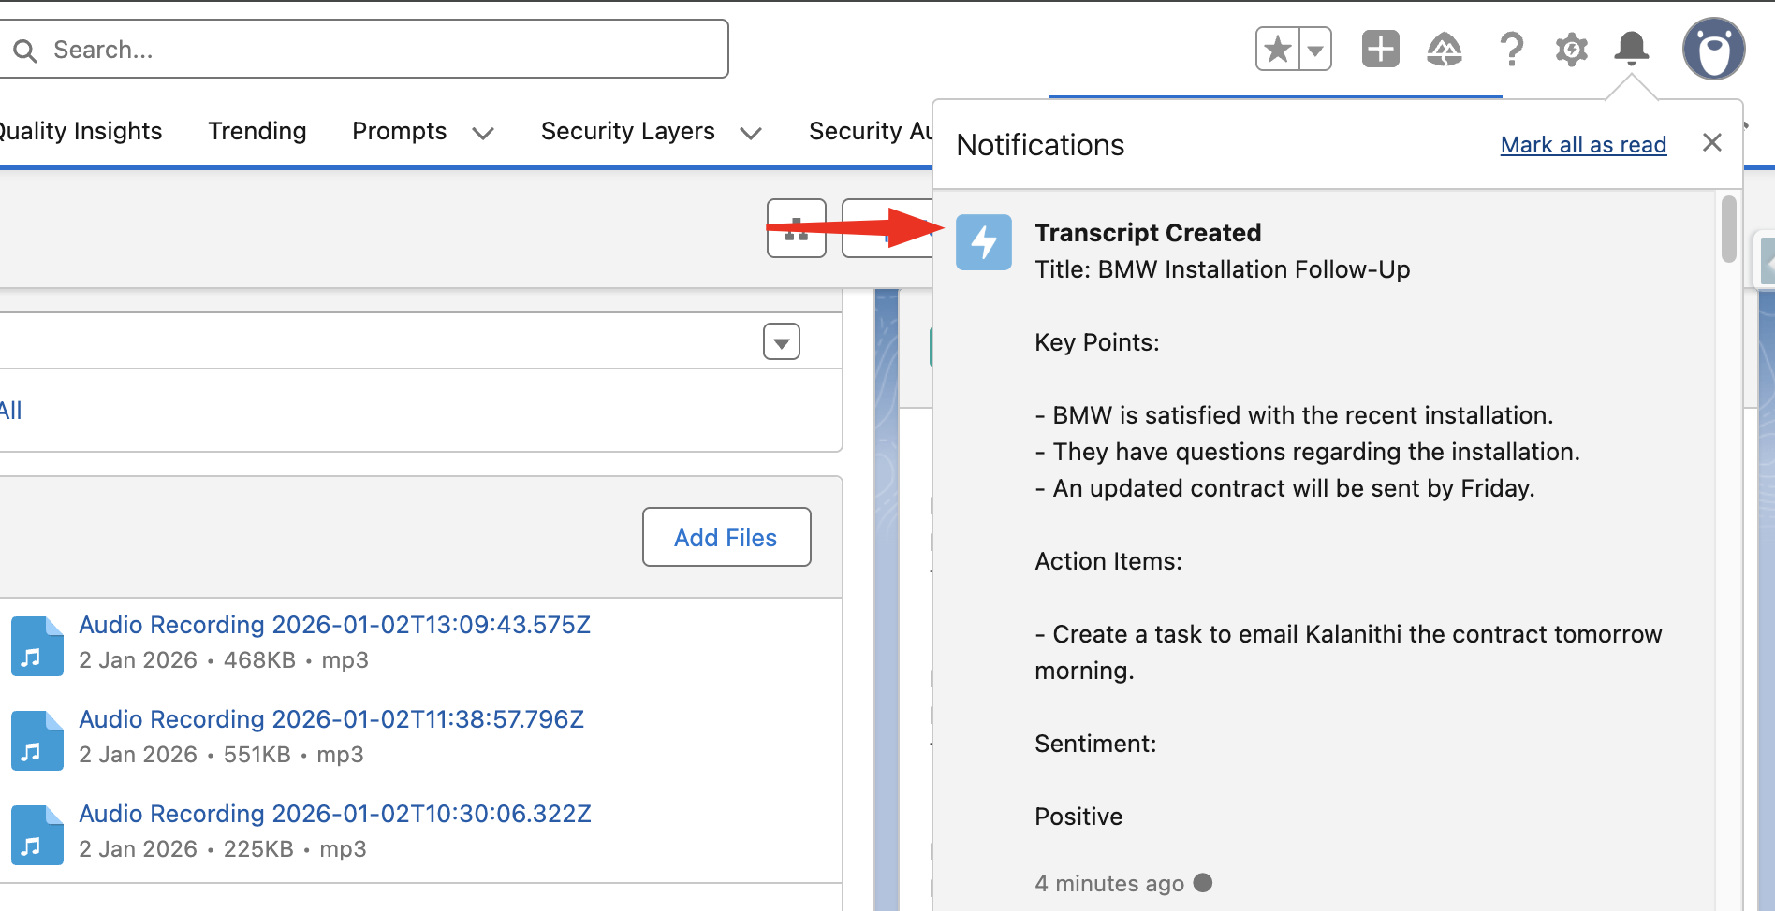Click the Add Files button
Screen dimensions: 1775x911
[x=726, y=537]
